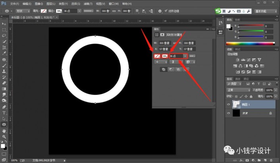Viewport: 280px width, 163px height.
Task: Open the 图层(L) menu
Action: click(x=50, y=3)
